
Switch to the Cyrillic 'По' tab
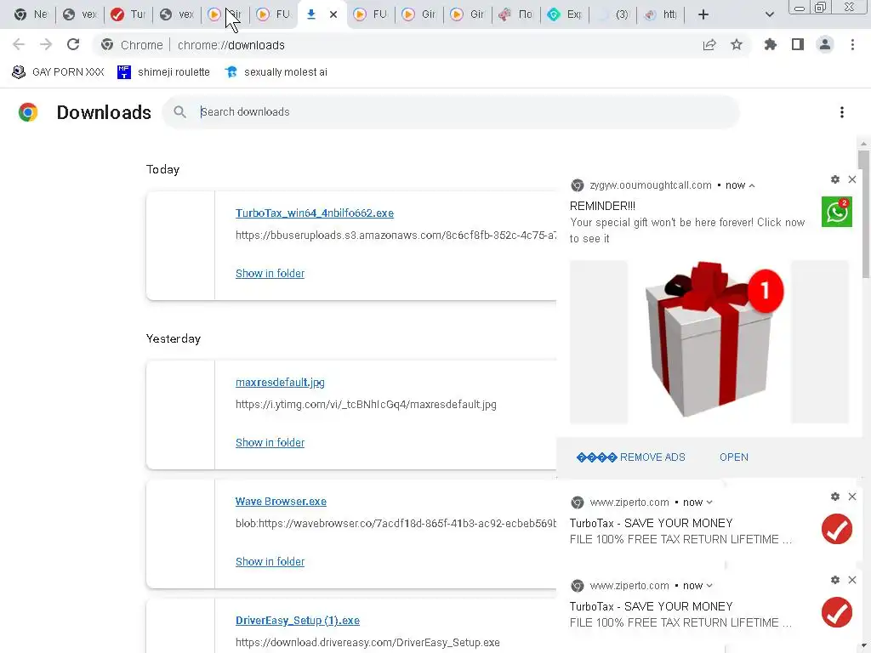[x=516, y=14]
